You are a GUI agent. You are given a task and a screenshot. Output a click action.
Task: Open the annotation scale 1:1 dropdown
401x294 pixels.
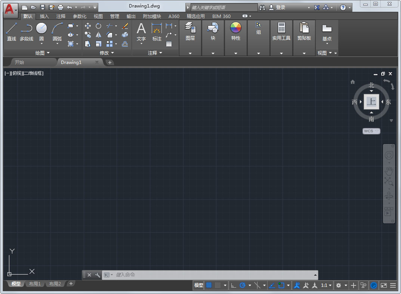(325, 285)
